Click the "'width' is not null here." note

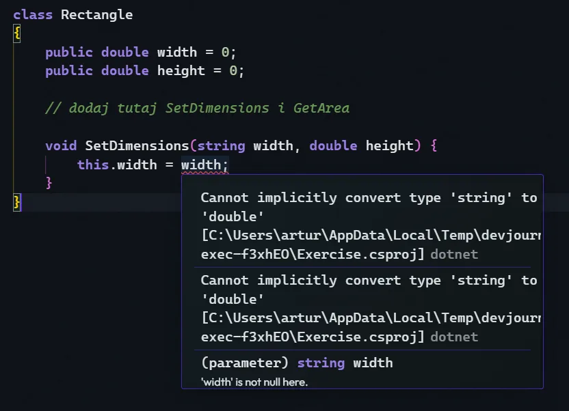tap(254, 382)
